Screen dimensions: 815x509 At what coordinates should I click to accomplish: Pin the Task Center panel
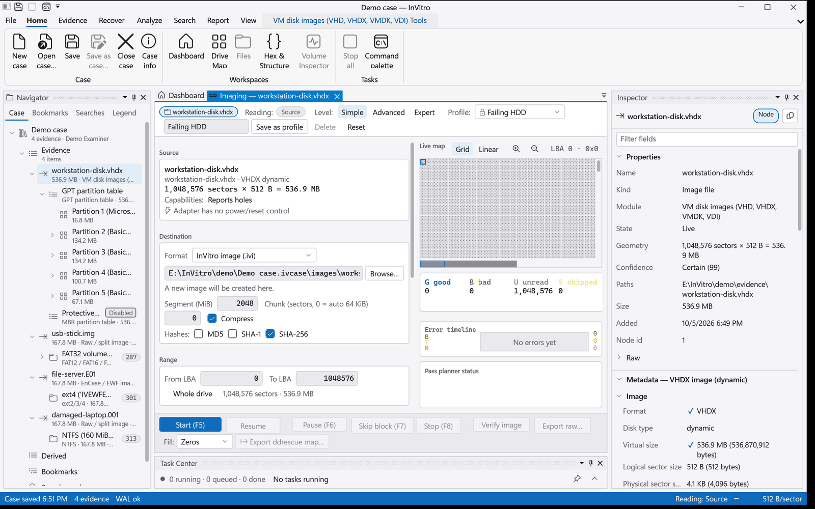point(591,463)
